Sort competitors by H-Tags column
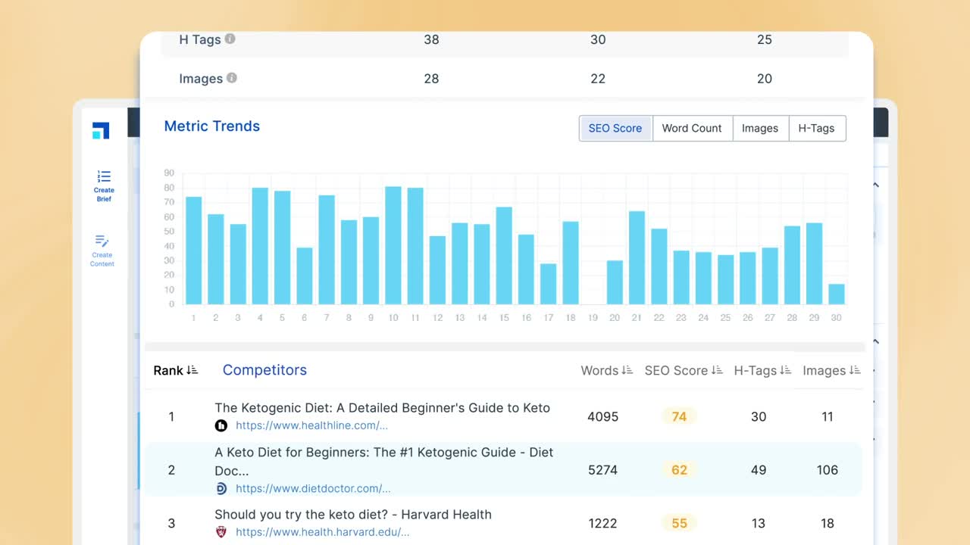 (x=762, y=370)
